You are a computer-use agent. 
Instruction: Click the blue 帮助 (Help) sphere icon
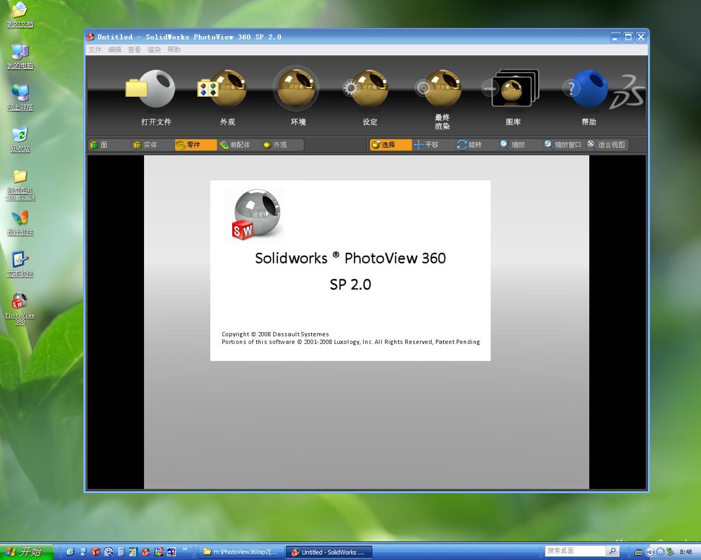click(586, 89)
